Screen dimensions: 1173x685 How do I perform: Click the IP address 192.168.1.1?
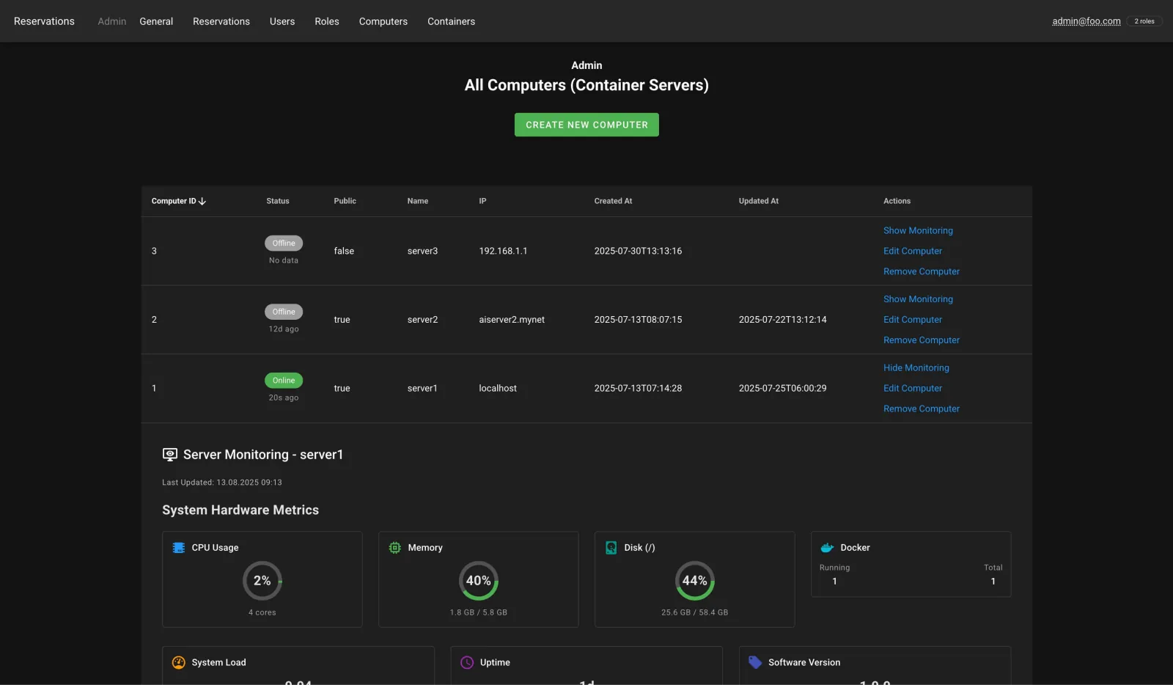coord(503,251)
